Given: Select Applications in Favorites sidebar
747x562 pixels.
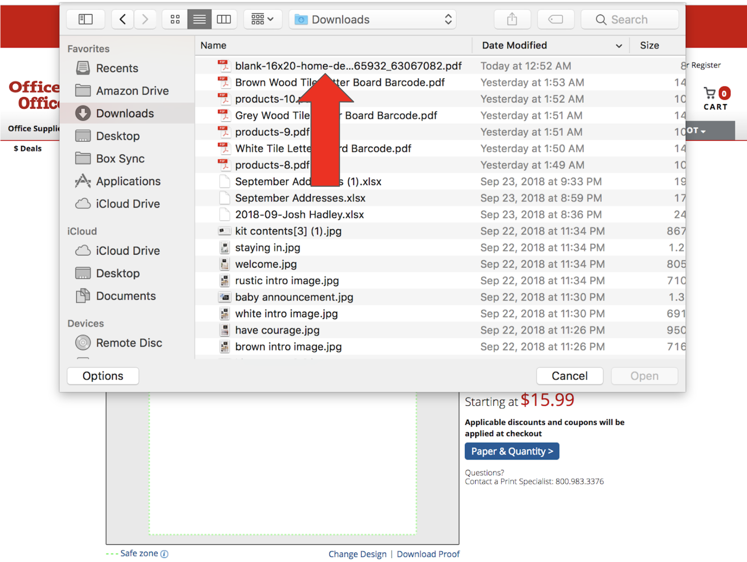Looking at the screenshot, I should pyautogui.click(x=128, y=181).
